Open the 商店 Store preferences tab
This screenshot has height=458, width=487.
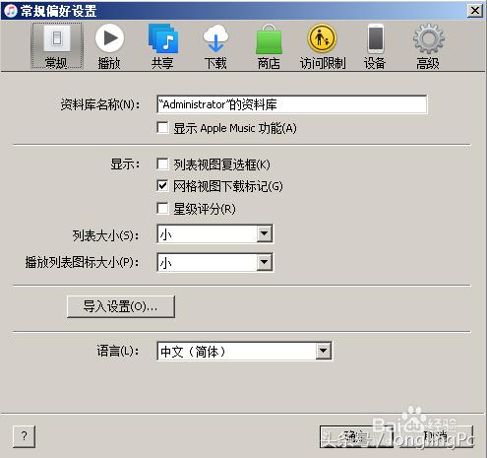(x=269, y=46)
